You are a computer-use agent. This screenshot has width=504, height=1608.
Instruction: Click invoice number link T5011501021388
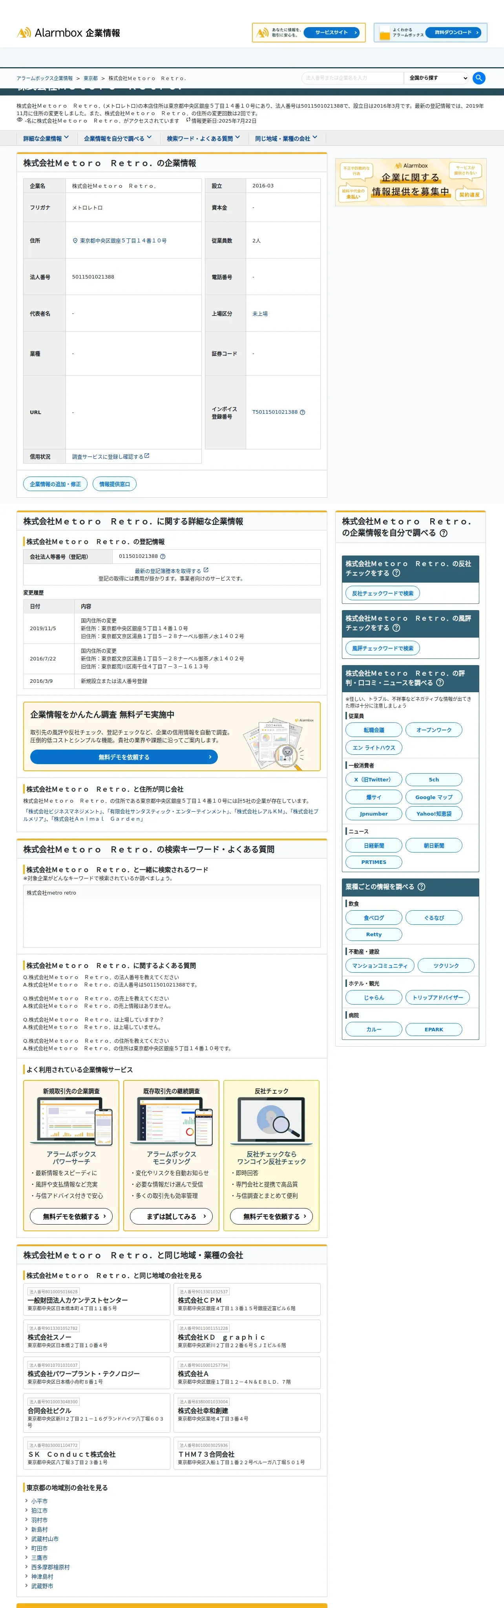tap(275, 413)
